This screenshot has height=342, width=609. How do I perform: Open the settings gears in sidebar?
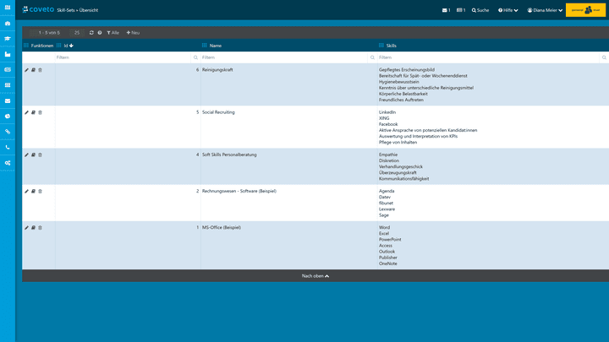coord(8,162)
